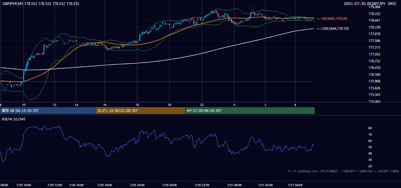Click the RSI(14) 52.2545 indicator label
The height and width of the screenshot is (188, 401).
tap(13, 119)
